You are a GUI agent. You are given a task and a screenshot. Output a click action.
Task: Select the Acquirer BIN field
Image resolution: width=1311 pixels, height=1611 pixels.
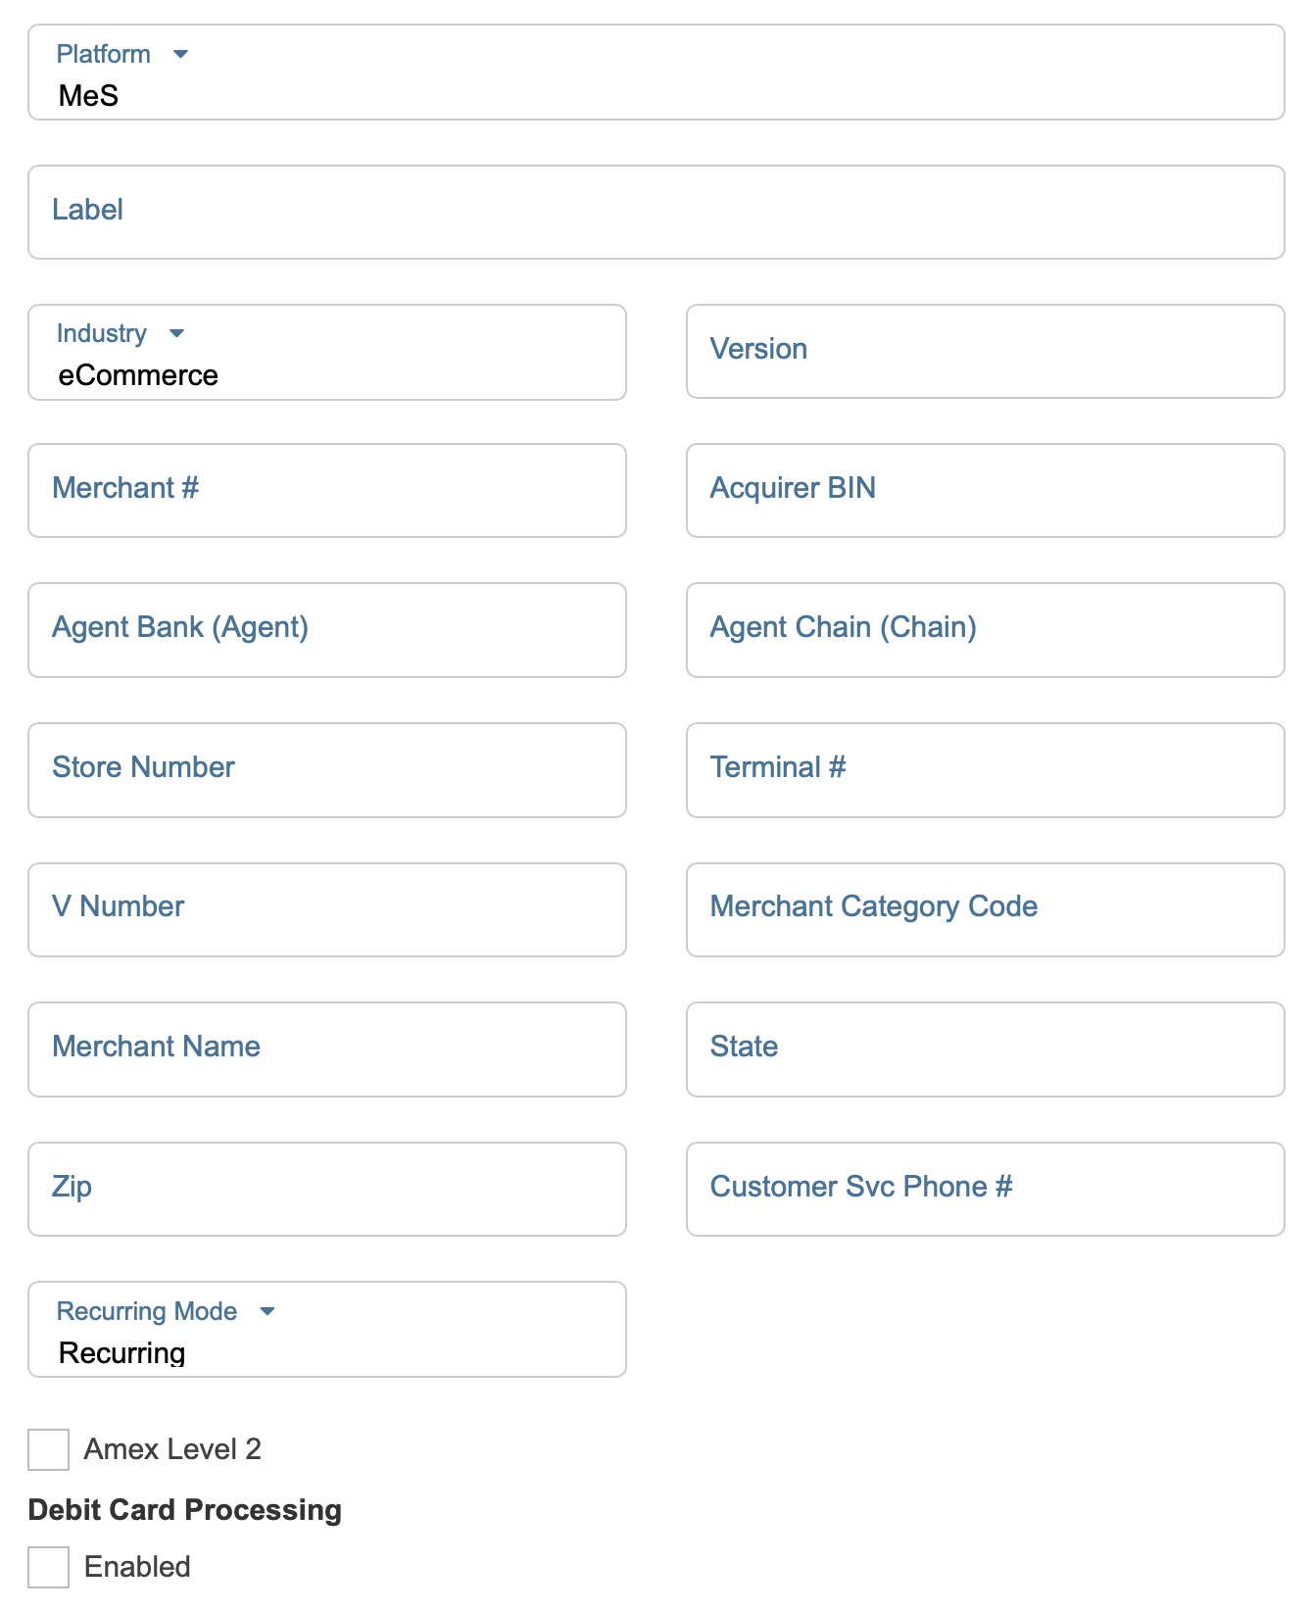(x=985, y=490)
